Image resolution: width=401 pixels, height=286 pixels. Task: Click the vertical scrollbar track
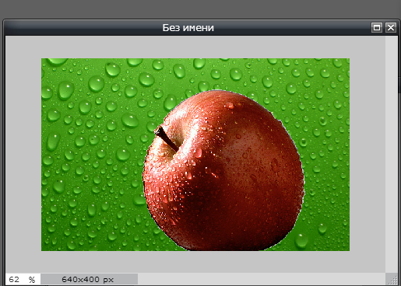(x=392, y=154)
